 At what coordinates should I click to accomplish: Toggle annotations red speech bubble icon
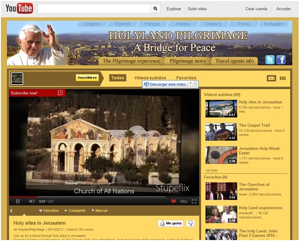coord(174,201)
